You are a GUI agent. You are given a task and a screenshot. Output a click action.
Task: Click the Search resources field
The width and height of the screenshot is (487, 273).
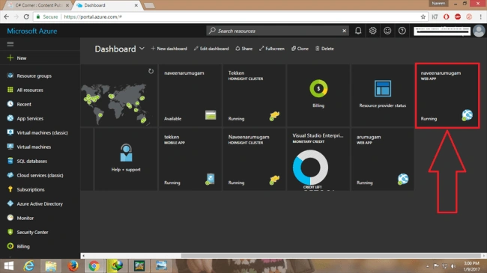pyautogui.click(x=276, y=31)
